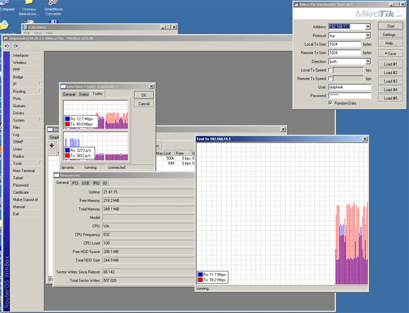
Task: Click the WinBox redo arrow icon
Action: (x=16, y=46)
